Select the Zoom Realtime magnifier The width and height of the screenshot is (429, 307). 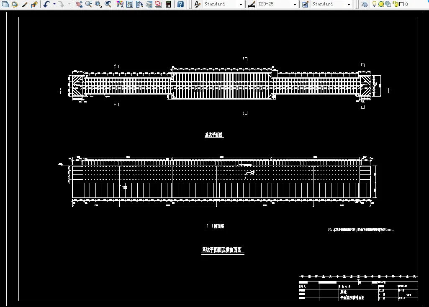[x=89, y=4]
